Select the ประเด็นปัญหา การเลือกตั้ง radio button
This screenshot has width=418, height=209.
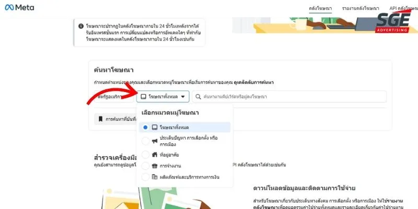(145, 141)
